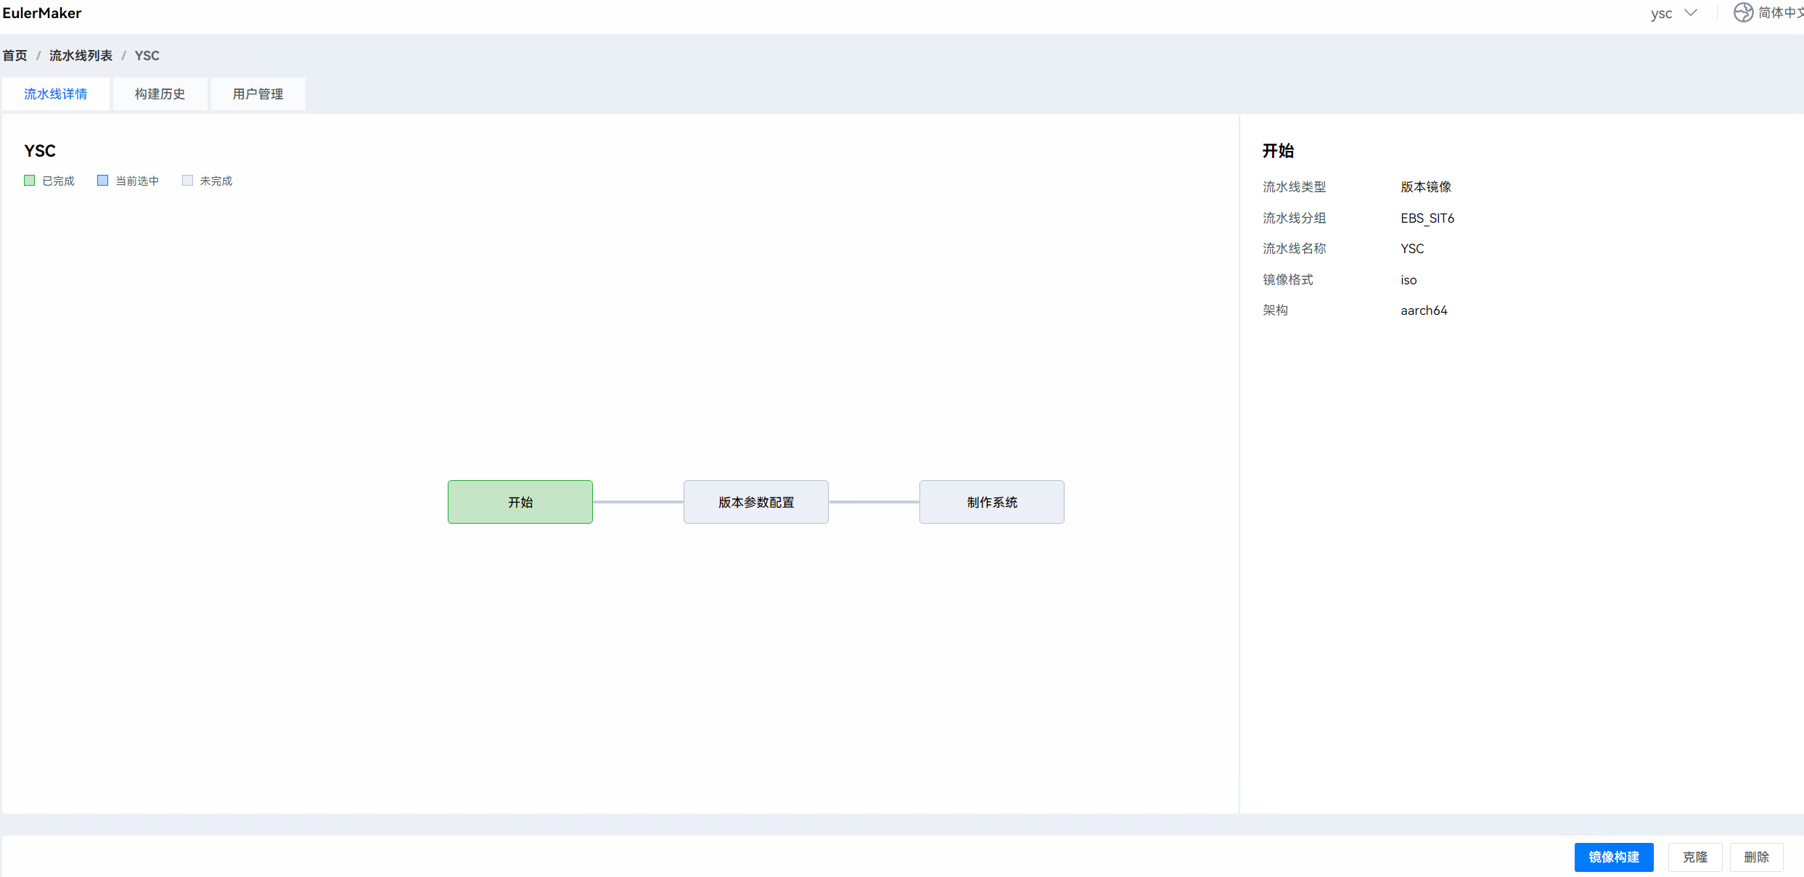Select the 流水线详情 tab
The height and width of the screenshot is (877, 1804).
(x=56, y=94)
